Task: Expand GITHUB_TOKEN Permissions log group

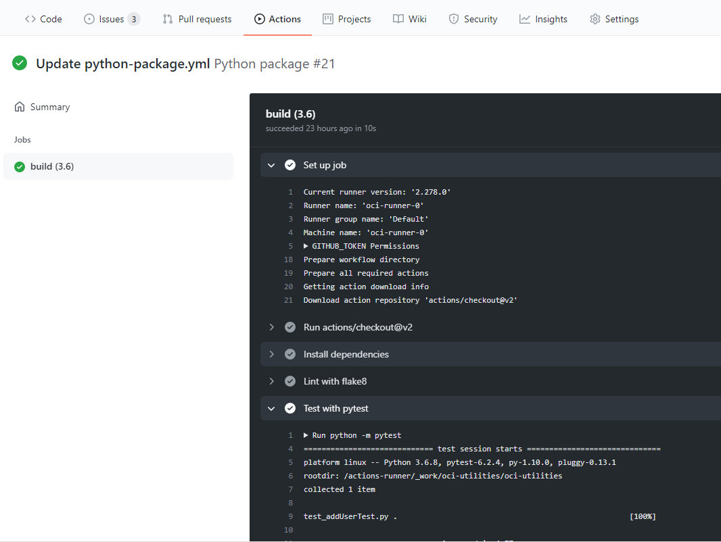Action: 306,246
